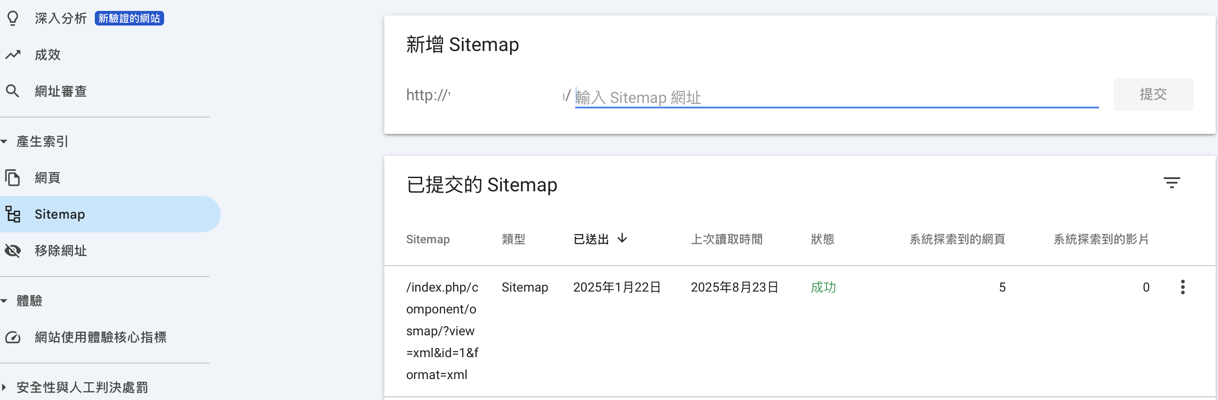Click the 新驗證的網站 badge
1218x400 pixels.
pos(129,18)
